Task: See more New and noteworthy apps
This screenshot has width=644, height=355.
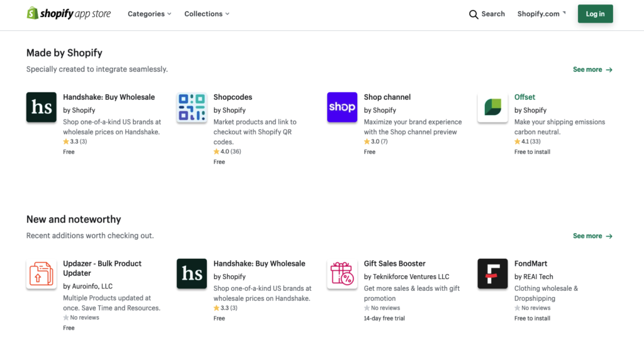Action: [592, 236]
